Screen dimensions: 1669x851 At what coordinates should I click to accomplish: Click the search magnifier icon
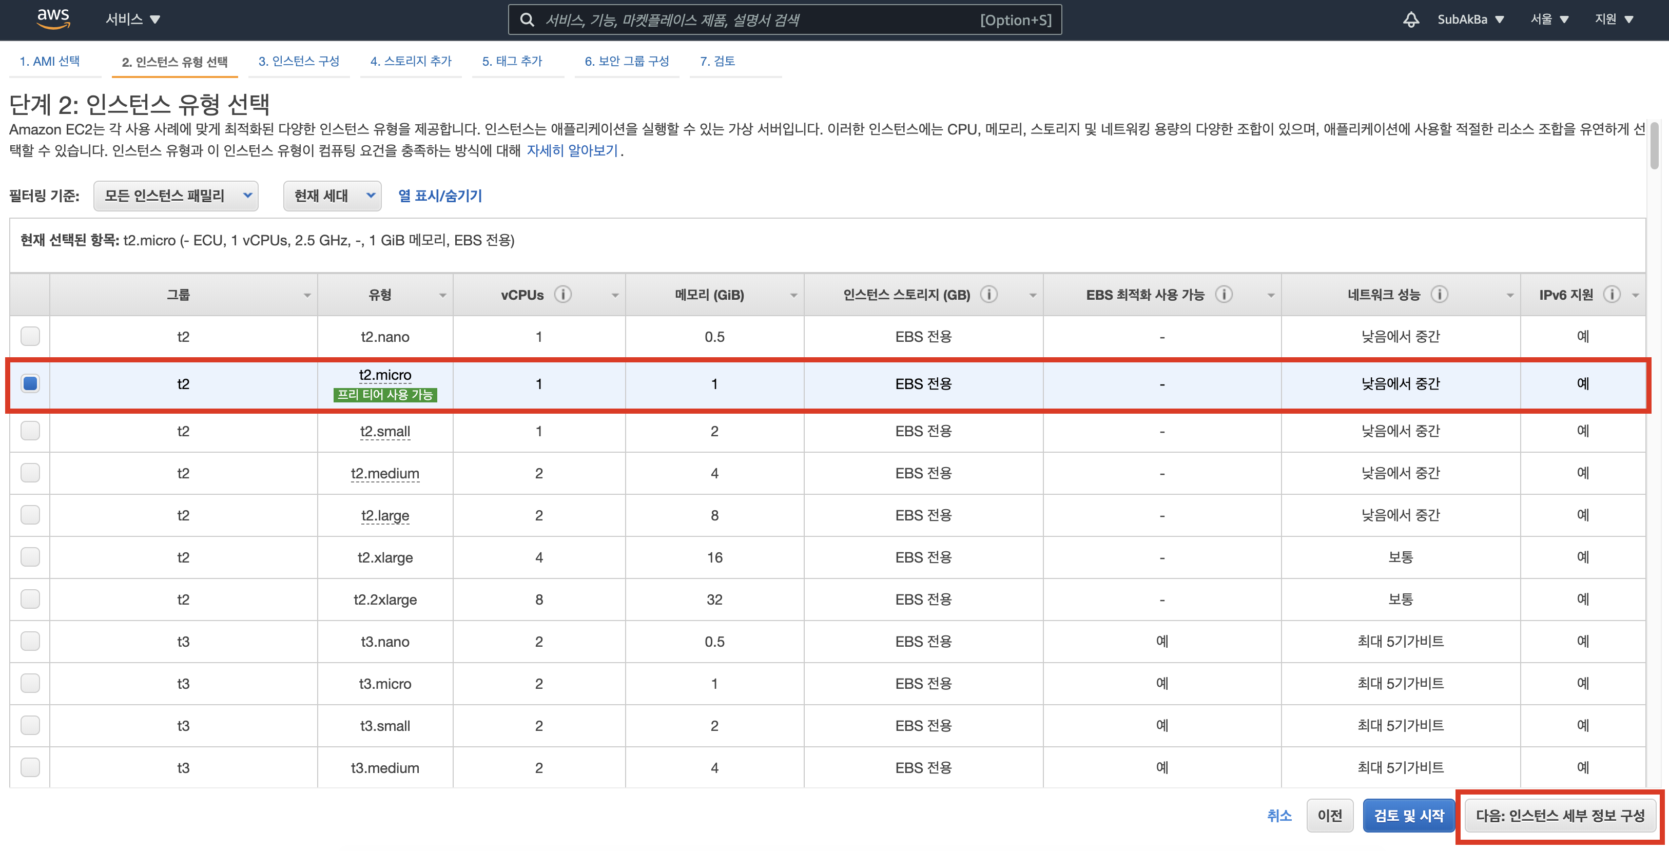tap(528, 20)
